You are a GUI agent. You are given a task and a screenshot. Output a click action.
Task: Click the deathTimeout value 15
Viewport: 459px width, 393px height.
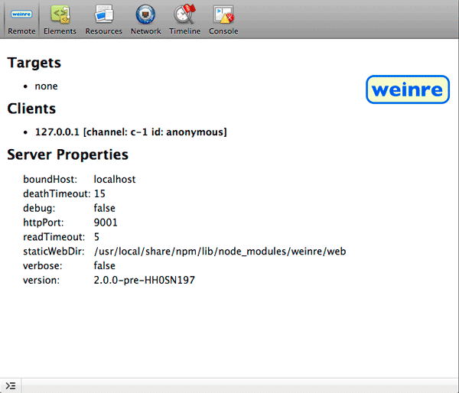pos(99,193)
